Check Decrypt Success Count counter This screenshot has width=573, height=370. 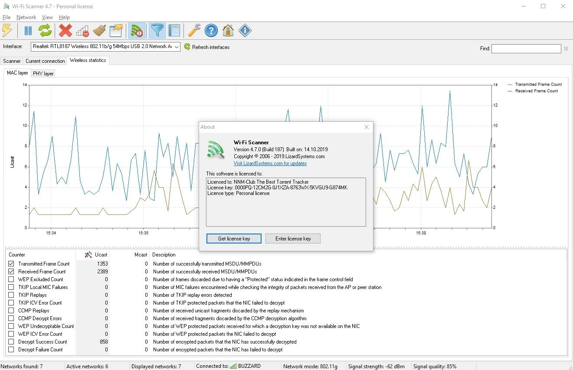pos(11,341)
